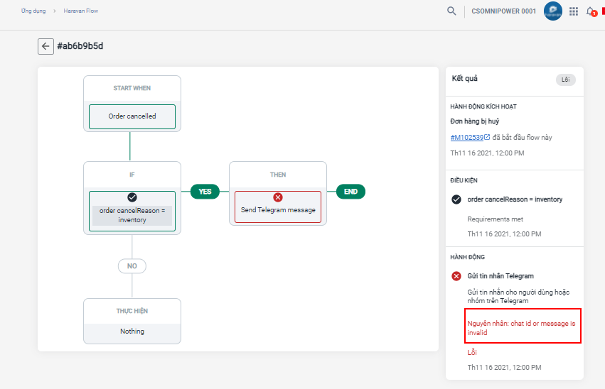This screenshot has height=389, width=605.
Task: Open the notifications bell
Action: pyautogui.click(x=589, y=11)
